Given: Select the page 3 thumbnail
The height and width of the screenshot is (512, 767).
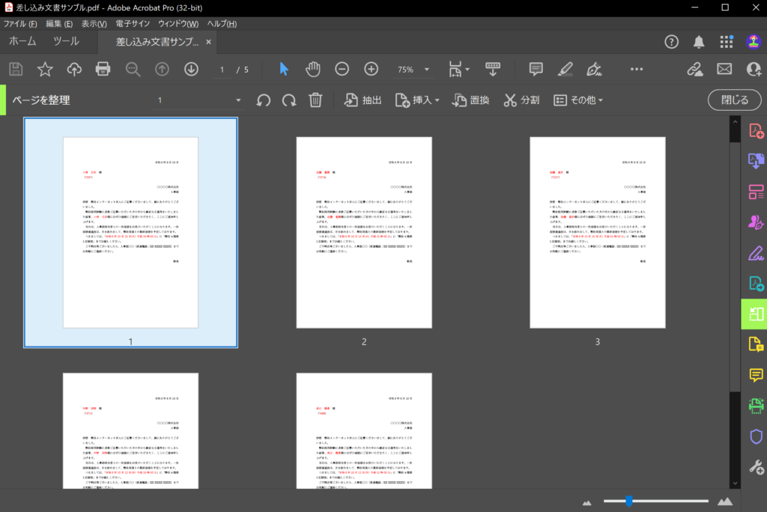Looking at the screenshot, I should 598,232.
